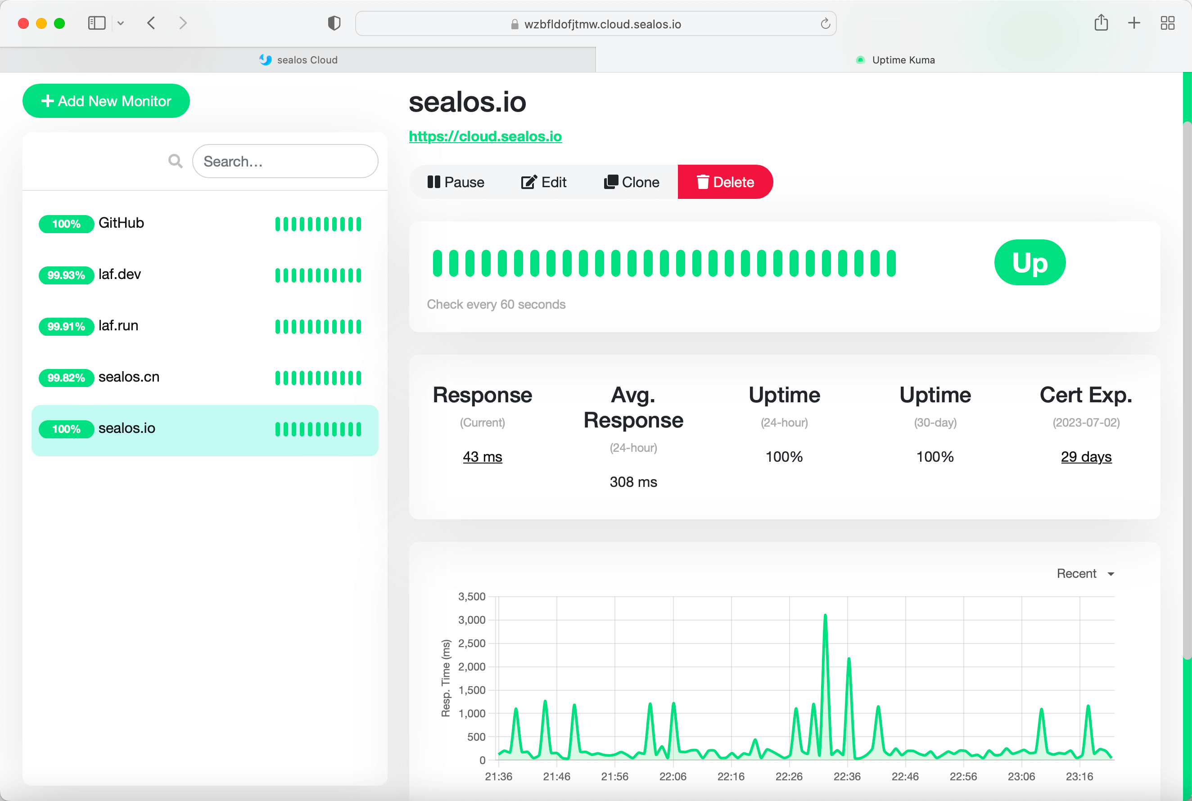Show the tab overview grid icon

tap(1168, 23)
